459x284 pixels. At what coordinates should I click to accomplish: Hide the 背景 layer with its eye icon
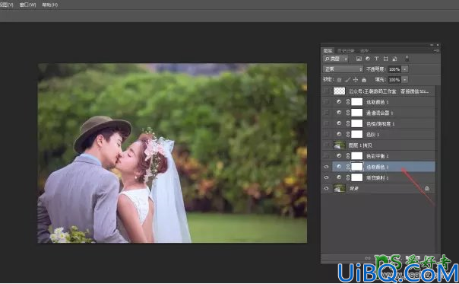[x=326, y=188]
